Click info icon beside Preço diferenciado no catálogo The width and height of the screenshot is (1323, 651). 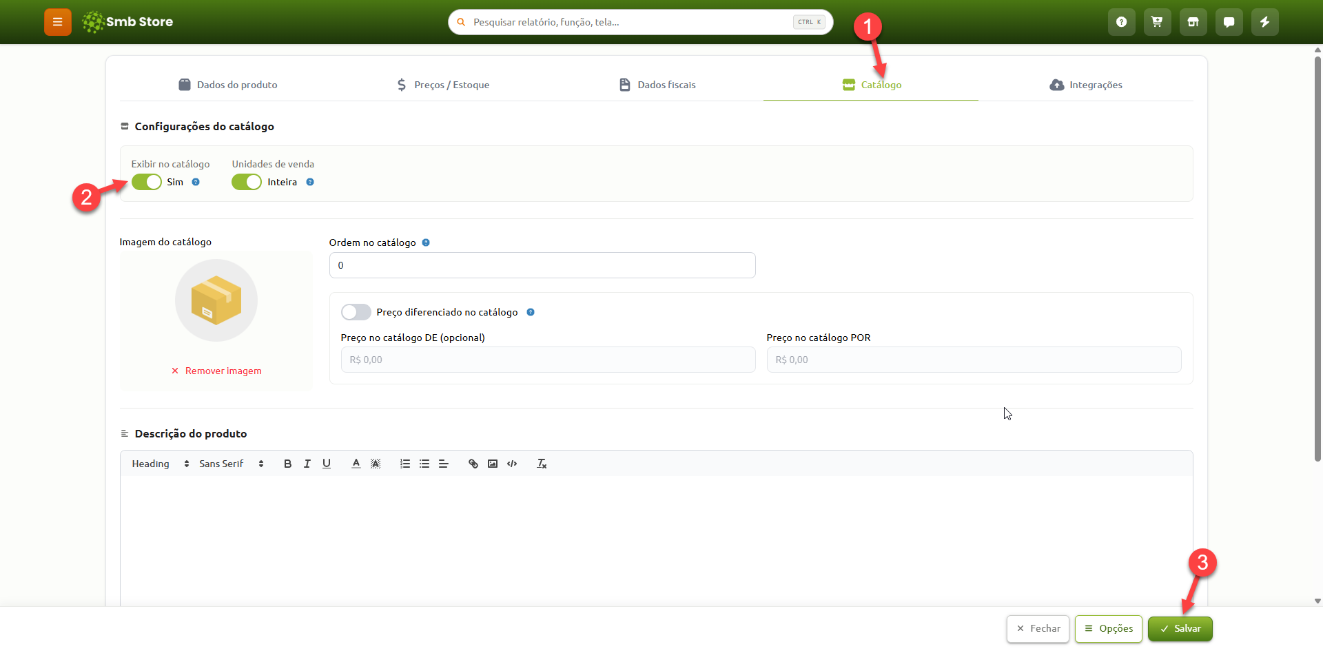point(531,312)
